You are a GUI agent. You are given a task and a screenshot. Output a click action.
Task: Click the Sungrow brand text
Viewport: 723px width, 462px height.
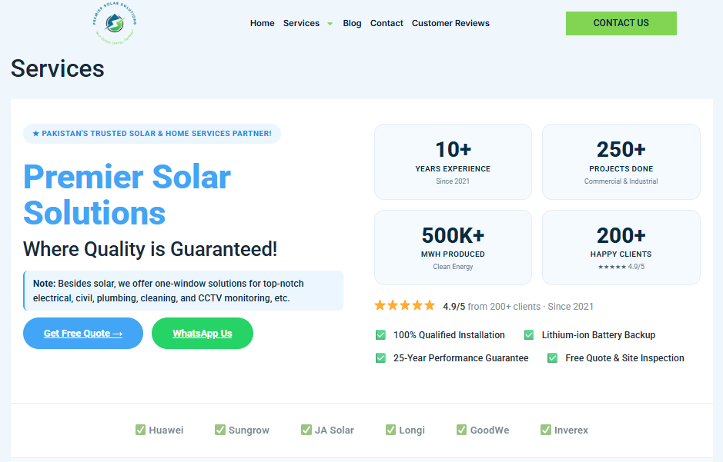(x=249, y=430)
